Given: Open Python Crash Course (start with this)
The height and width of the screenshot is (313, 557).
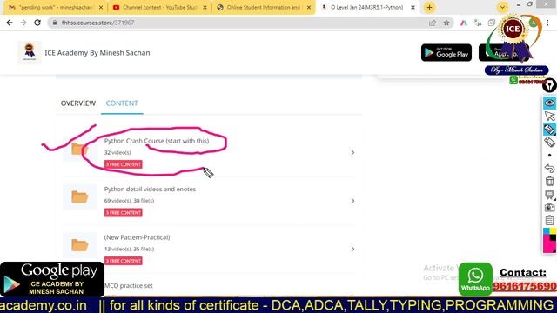Looking at the screenshot, I should pos(157,141).
